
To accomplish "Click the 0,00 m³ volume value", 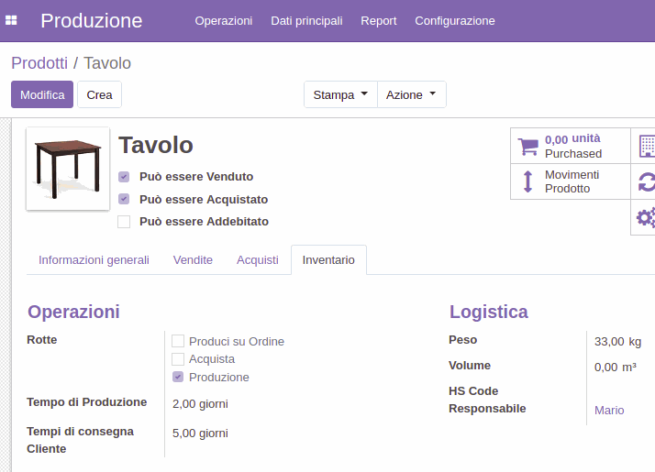I will [x=616, y=368].
